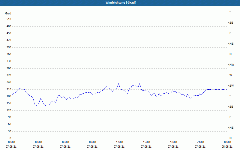Click the 07.08.21 date under 12:00
This screenshot has height=150, width=240.
[119, 147]
